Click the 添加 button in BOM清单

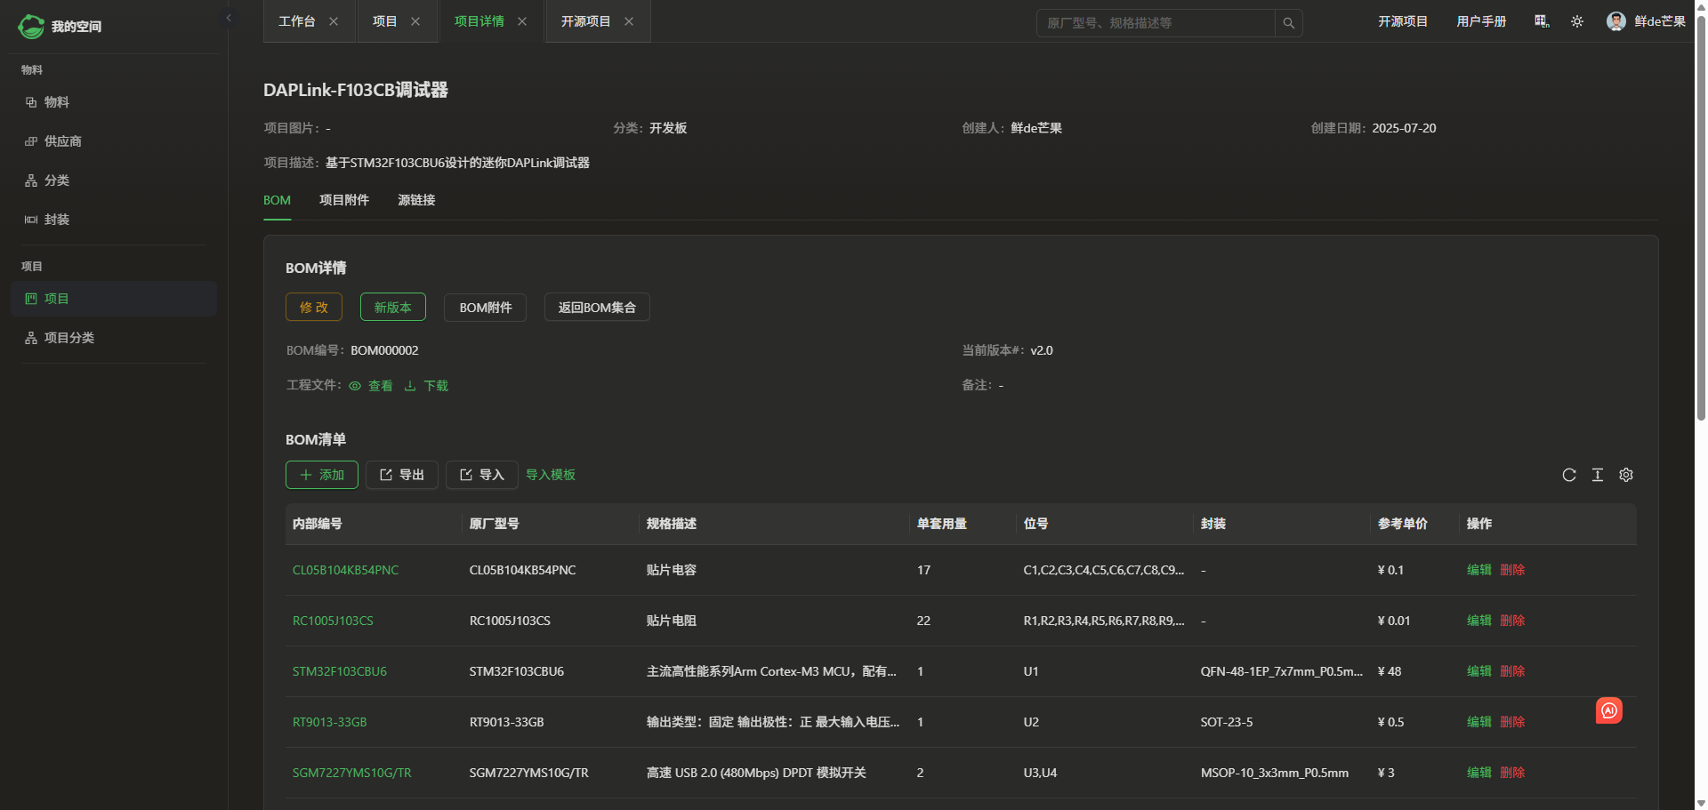coord(322,475)
